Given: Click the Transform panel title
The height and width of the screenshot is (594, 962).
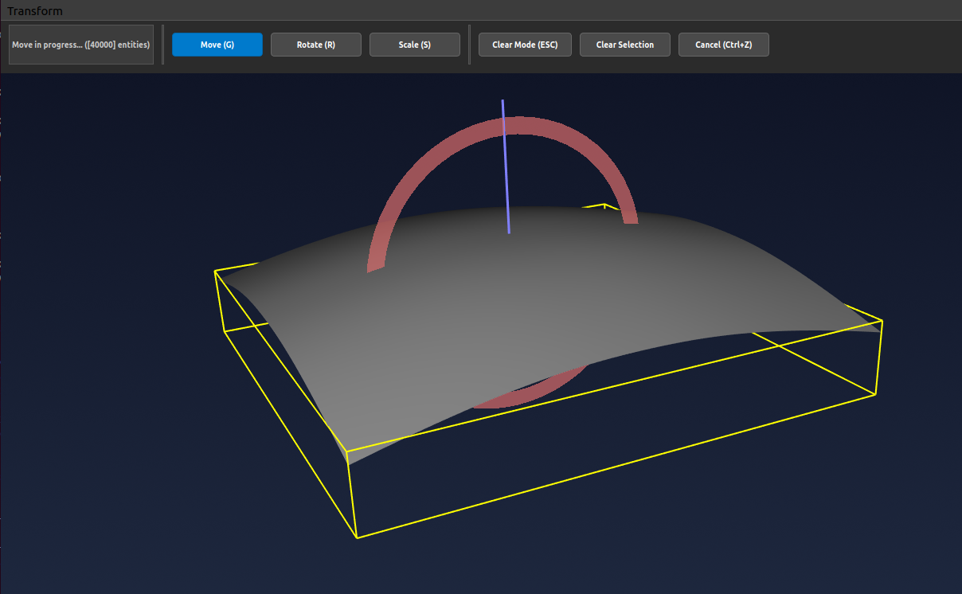Looking at the screenshot, I should (35, 11).
